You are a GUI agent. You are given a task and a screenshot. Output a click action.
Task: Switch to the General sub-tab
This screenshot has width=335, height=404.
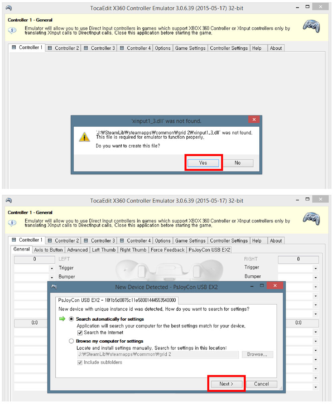coord(22,249)
